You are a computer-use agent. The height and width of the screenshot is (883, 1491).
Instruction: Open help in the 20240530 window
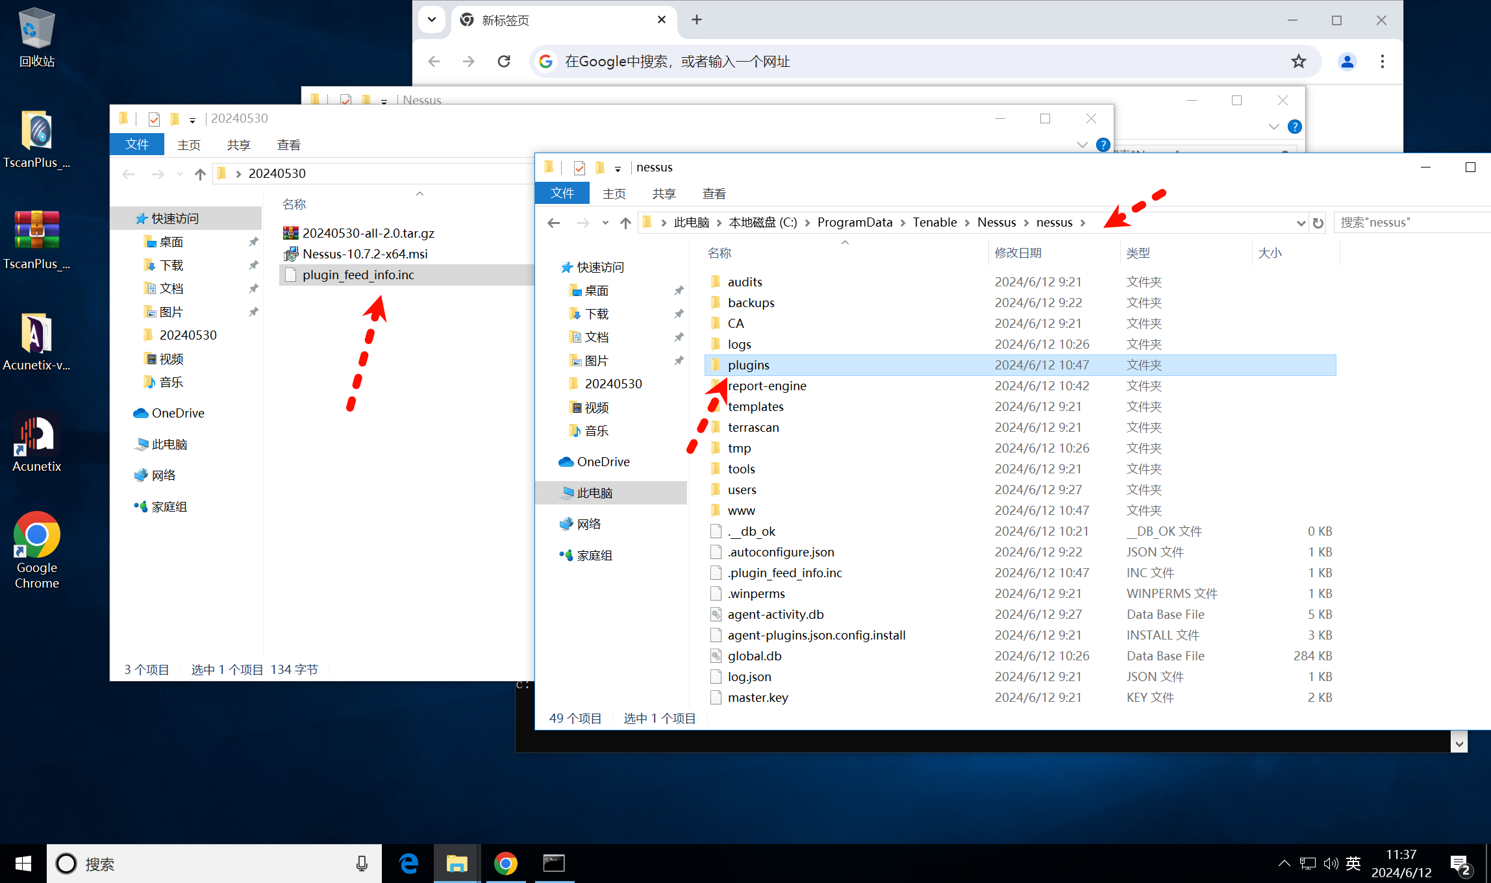(1103, 144)
